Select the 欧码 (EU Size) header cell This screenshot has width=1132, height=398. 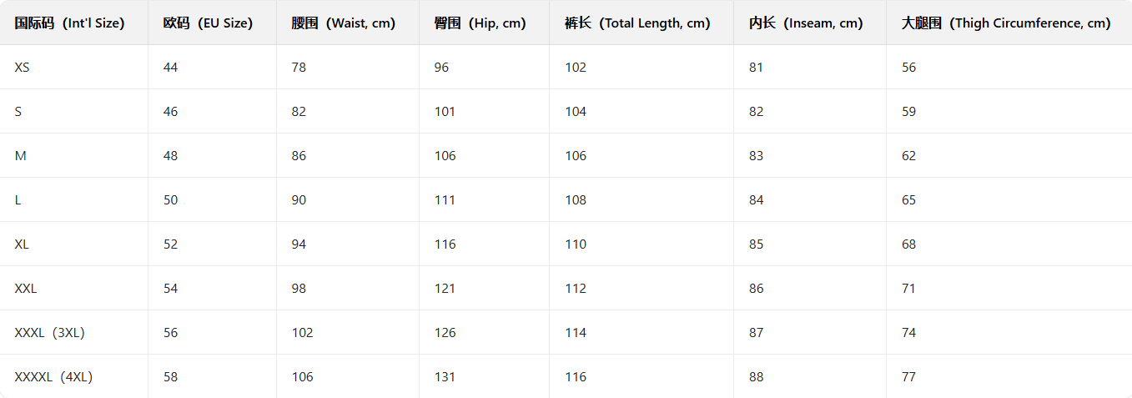208,23
